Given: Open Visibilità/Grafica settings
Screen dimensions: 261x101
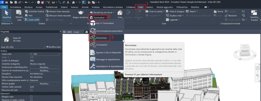Looking at the screenshot, I should [x=34, y=11].
